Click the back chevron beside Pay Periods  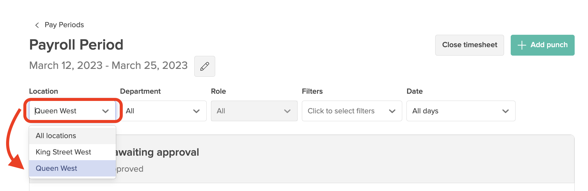tap(37, 25)
